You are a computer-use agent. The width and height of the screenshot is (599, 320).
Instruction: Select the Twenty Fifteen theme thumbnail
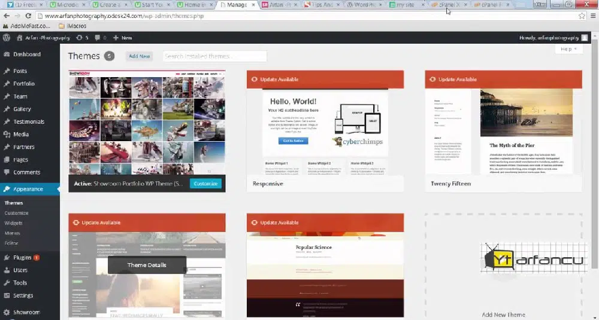pyautogui.click(x=503, y=132)
